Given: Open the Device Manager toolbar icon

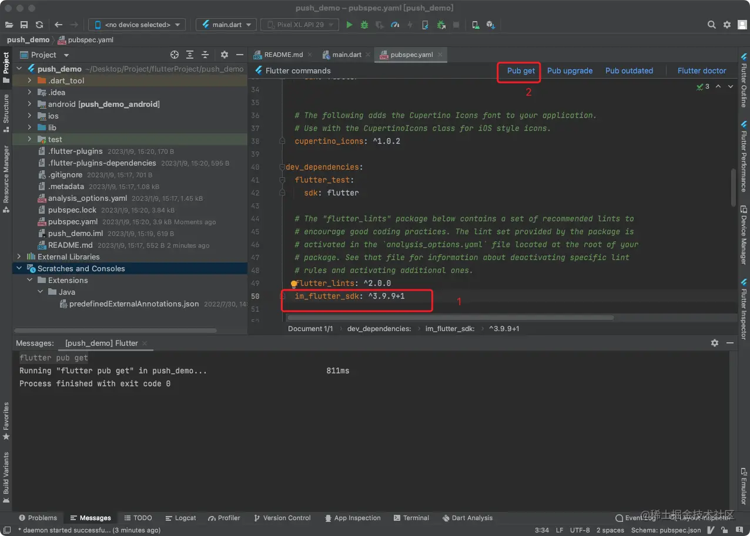Looking at the screenshot, I should tap(476, 25).
